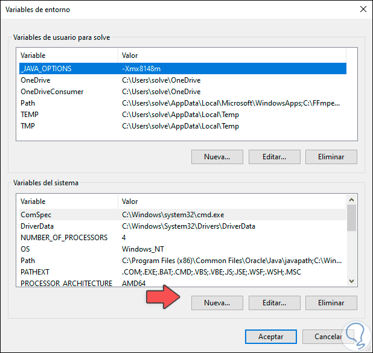Select the OneDrive user variable row
Viewport: 373px width, 353px height.
35,80
